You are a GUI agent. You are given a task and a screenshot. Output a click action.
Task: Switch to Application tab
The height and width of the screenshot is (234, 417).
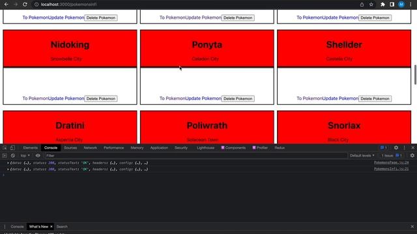(x=159, y=148)
